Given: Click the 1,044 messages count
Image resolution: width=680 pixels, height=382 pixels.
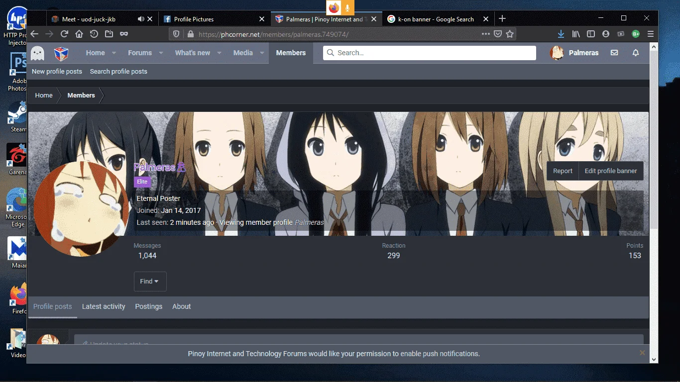Looking at the screenshot, I should pos(147,256).
